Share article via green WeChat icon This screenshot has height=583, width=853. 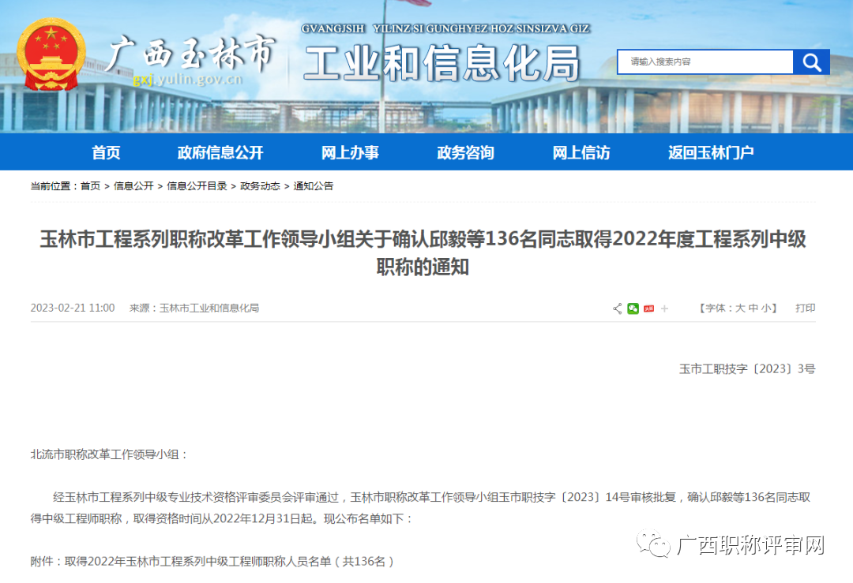pos(633,308)
